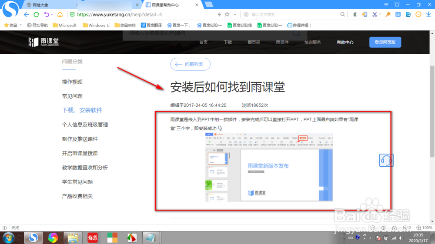This screenshot has width=435, height=244.
Task: Click the headset customer service icon
Action: point(386,160)
